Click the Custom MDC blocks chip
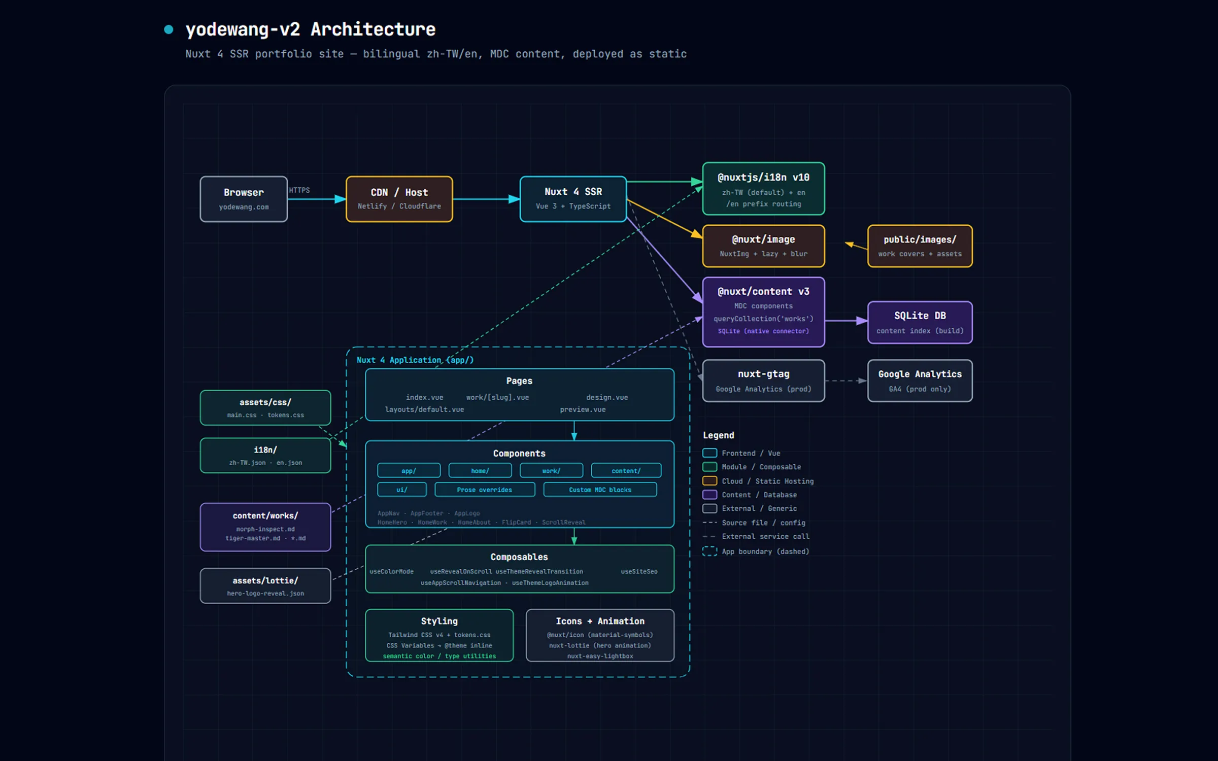This screenshot has height=761, width=1218. [x=600, y=490]
